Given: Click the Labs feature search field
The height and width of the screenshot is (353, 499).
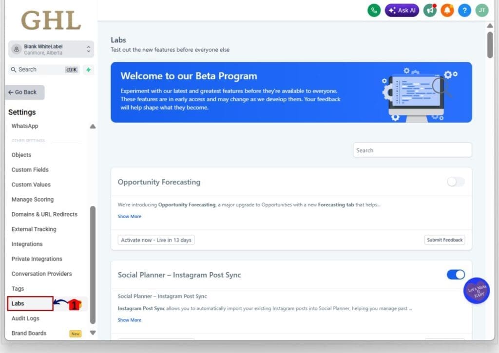Looking at the screenshot, I should (412, 150).
